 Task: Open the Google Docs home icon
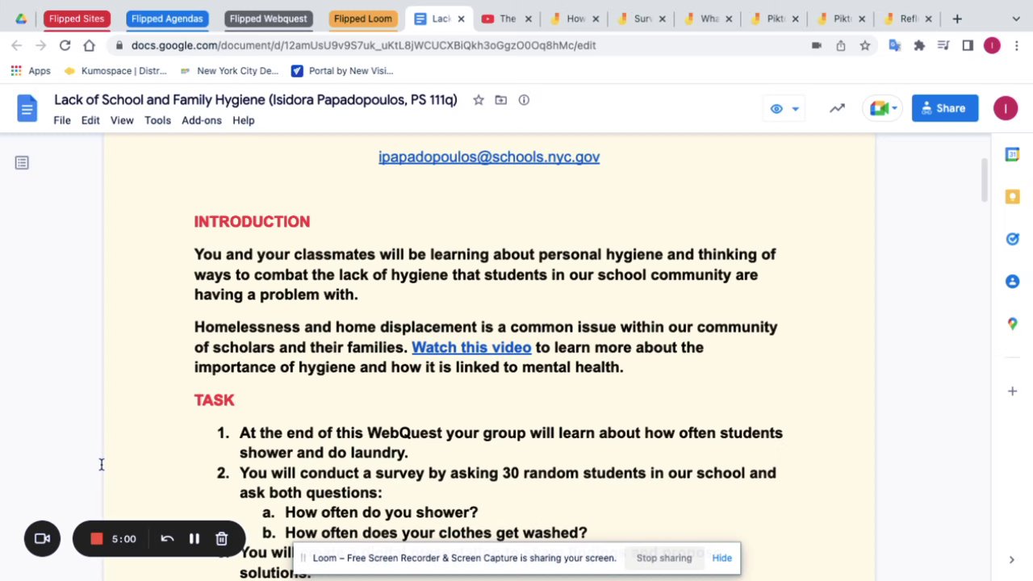(27, 108)
